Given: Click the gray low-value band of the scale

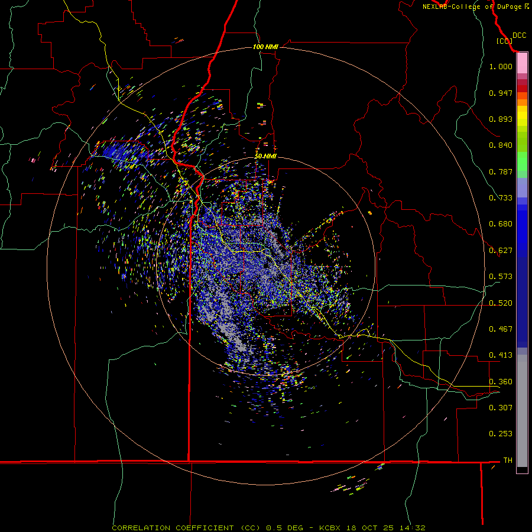Looking at the screenshot, I should 522,411.
